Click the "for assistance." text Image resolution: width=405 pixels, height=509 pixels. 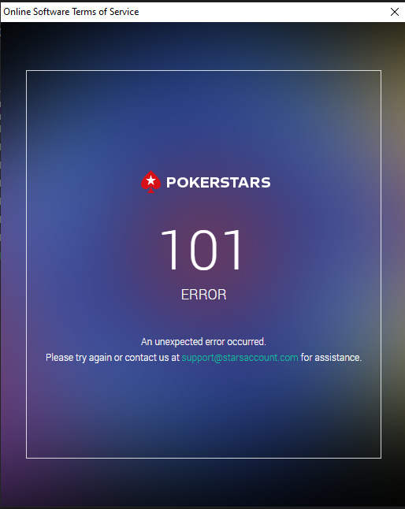click(331, 358)
